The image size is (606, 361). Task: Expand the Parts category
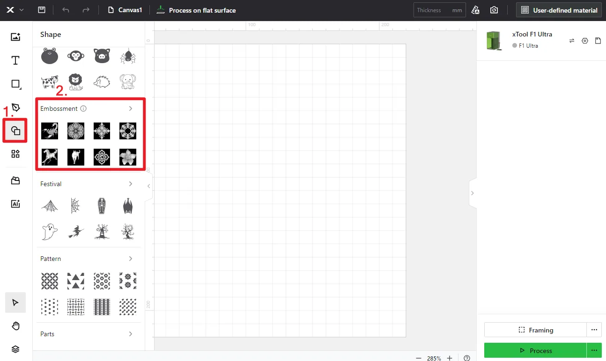click(131, 334)
